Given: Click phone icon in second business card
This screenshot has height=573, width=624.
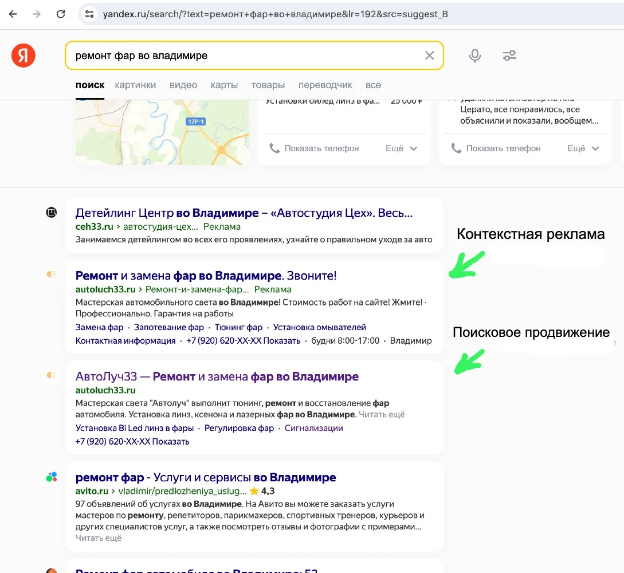Looking at the screenshot, I should 456,148.
